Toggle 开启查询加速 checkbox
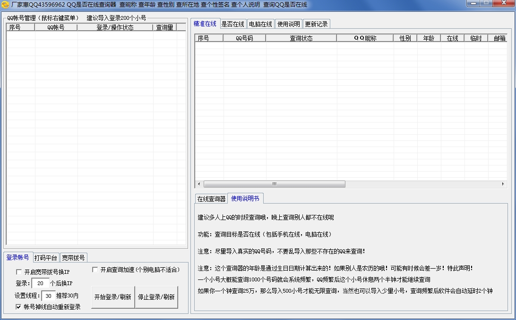The image size is (516, 320). tap(95, 270)
